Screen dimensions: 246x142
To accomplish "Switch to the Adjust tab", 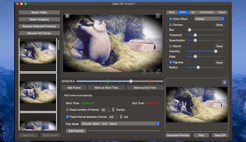I will 172,12.
